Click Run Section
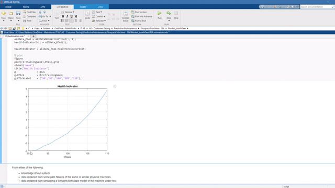The width and height of the screenshot is (335, 188). (x=139, y=12)
